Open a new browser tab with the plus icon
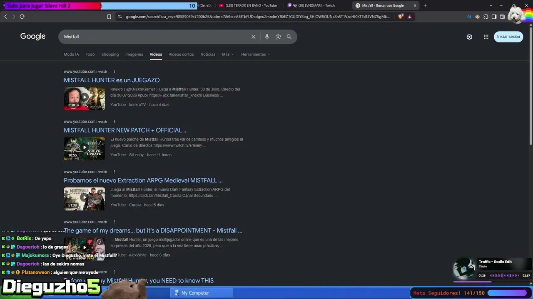This screenshot has width=533, height=299. point(425,5)
